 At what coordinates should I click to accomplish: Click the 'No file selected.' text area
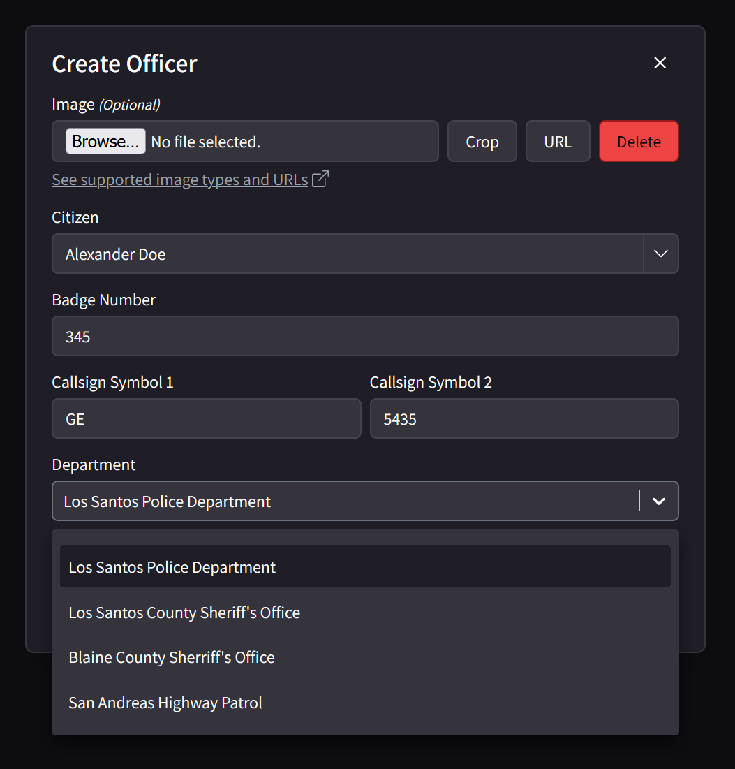205,142
